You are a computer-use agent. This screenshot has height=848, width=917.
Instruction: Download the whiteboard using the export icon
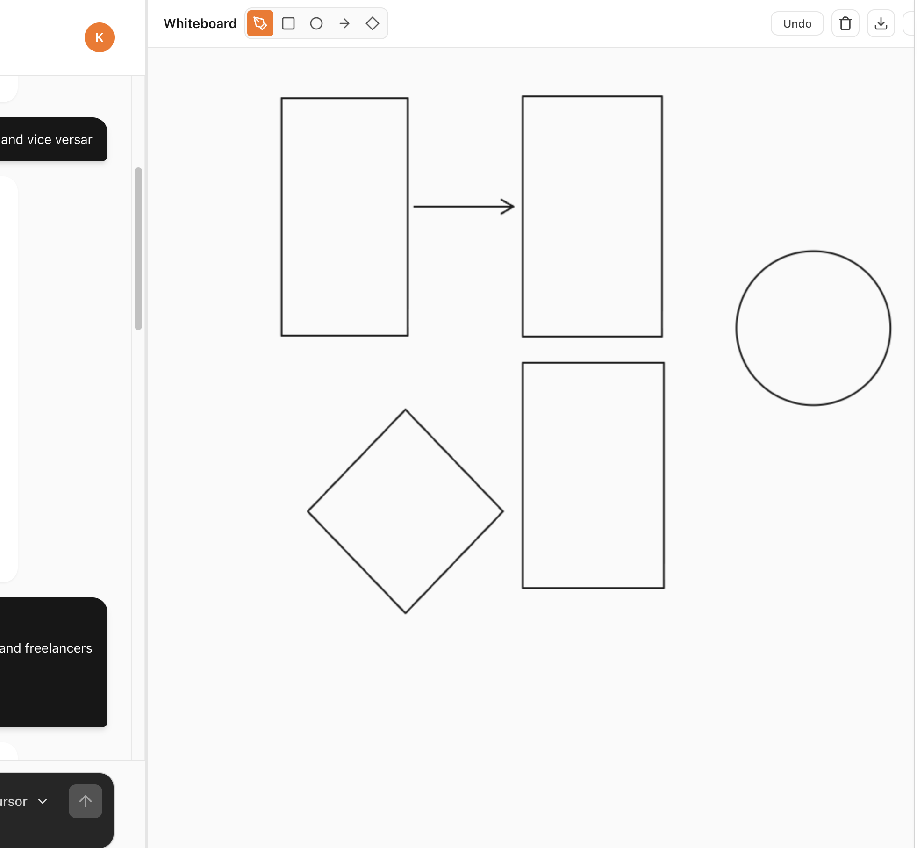[881, 23]
